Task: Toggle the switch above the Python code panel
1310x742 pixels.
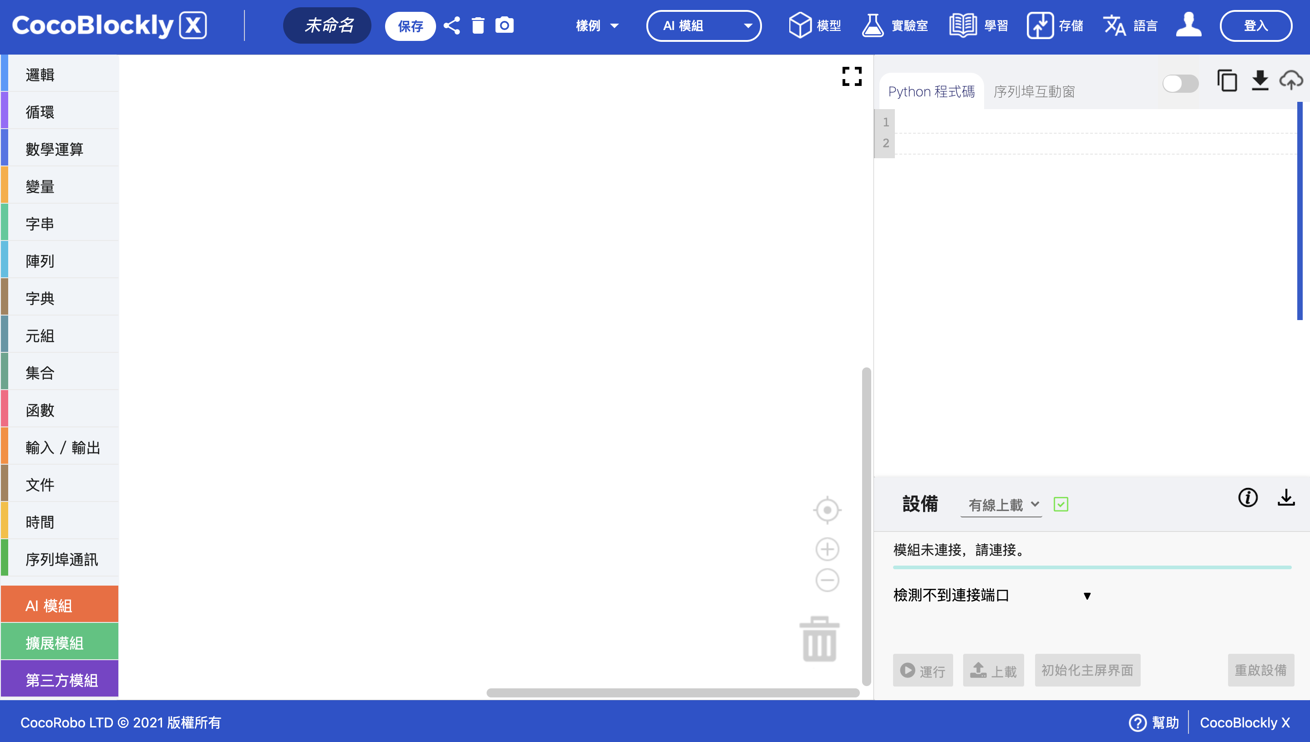Action: [1181, 84]
